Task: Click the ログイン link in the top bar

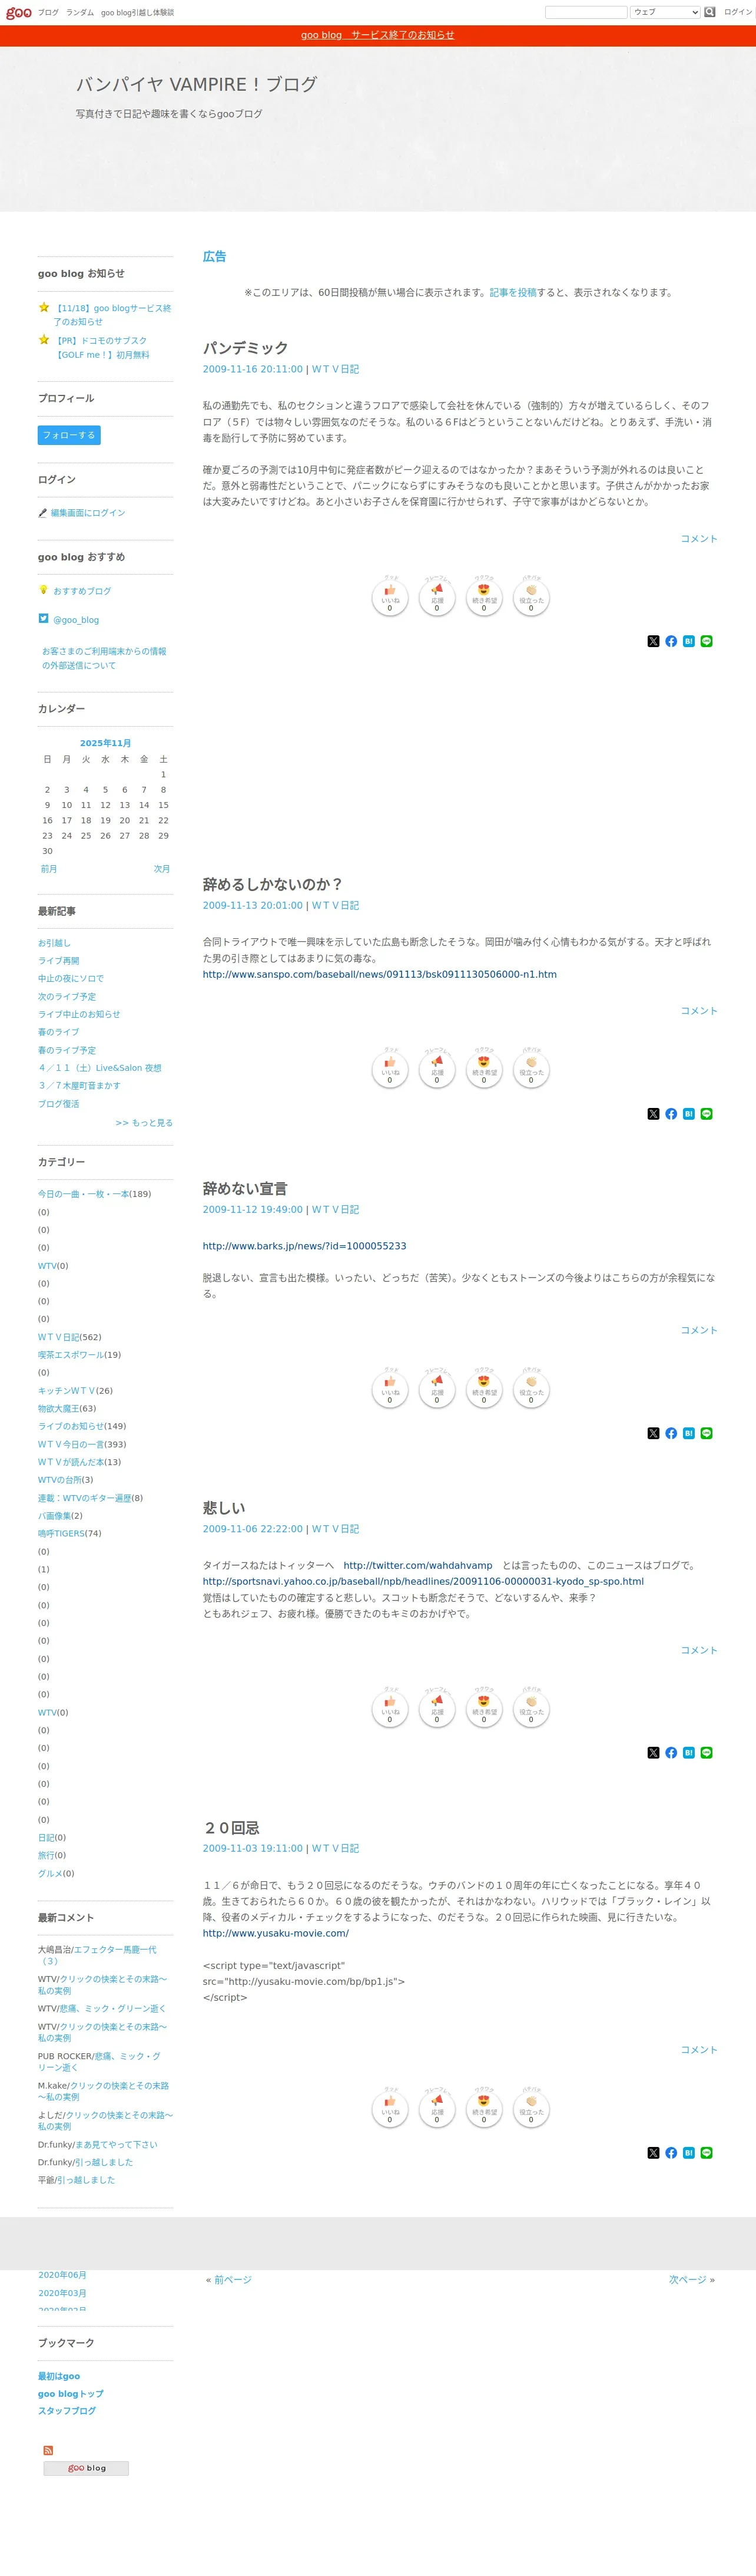Action: coord(738,12)
